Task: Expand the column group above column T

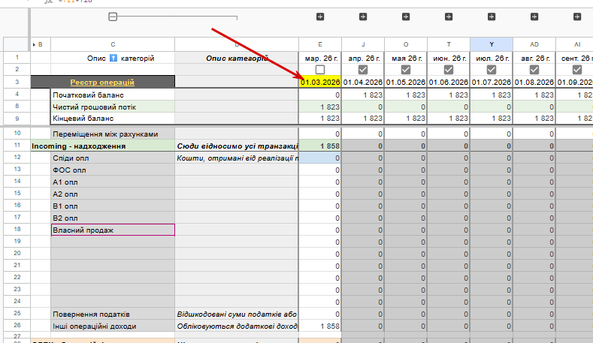Action: (x=449, y=17)
